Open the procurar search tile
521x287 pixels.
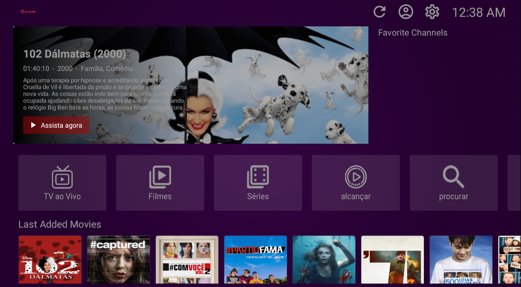click(x=453, y=183)
